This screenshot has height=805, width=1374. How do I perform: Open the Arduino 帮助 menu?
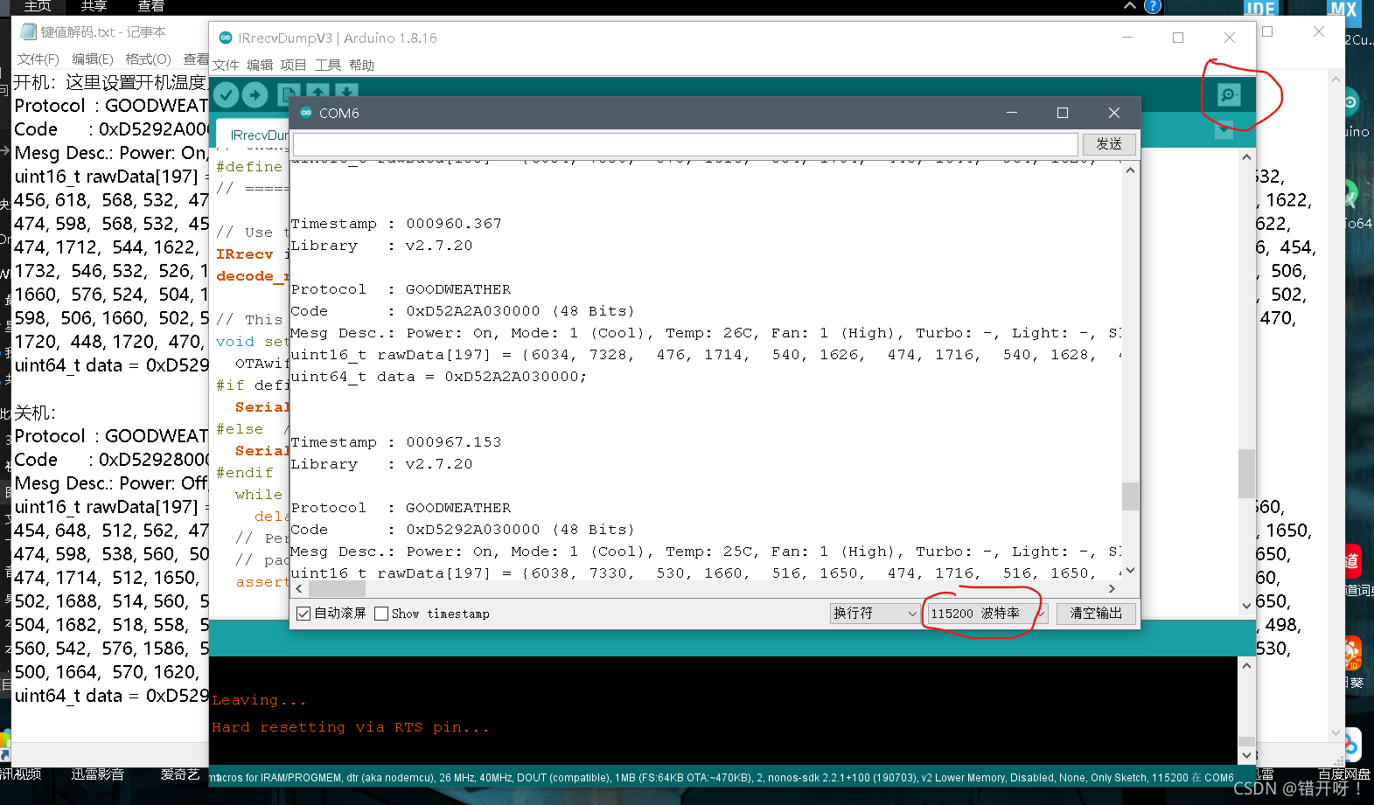(361, 65)
